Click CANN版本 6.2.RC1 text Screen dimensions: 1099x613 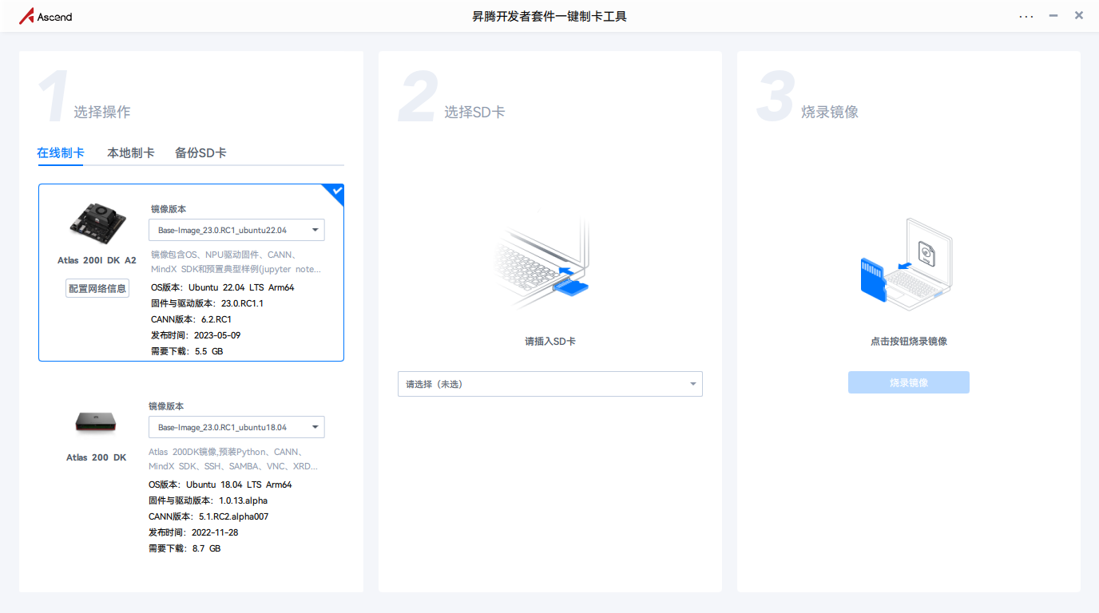(x=191, y=319)
